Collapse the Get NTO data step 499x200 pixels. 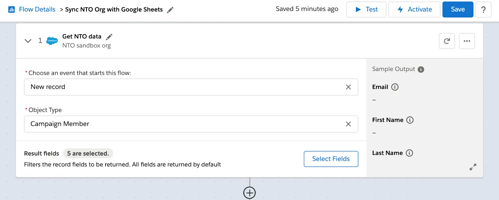27,40
